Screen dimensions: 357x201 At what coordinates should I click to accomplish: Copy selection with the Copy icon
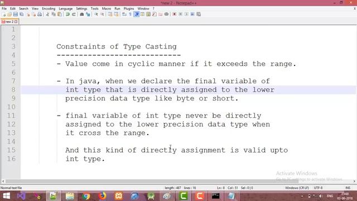click(54, 14)
